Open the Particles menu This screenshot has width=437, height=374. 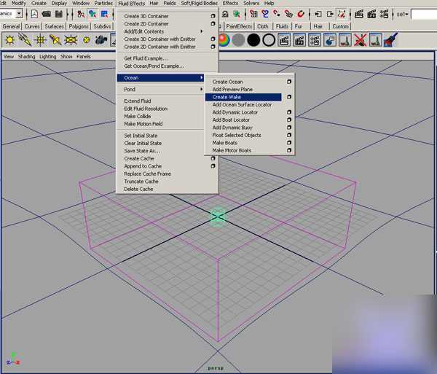pyautogui.click(x=103, y=4)
